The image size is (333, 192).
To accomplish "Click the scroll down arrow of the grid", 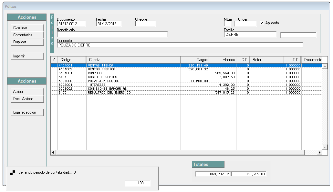I will (x=325, y=147).
